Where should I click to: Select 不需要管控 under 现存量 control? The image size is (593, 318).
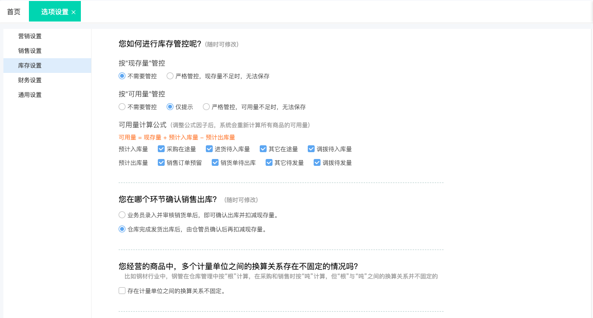122,76
